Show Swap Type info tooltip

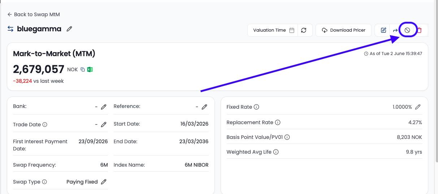tap(44, 182)
